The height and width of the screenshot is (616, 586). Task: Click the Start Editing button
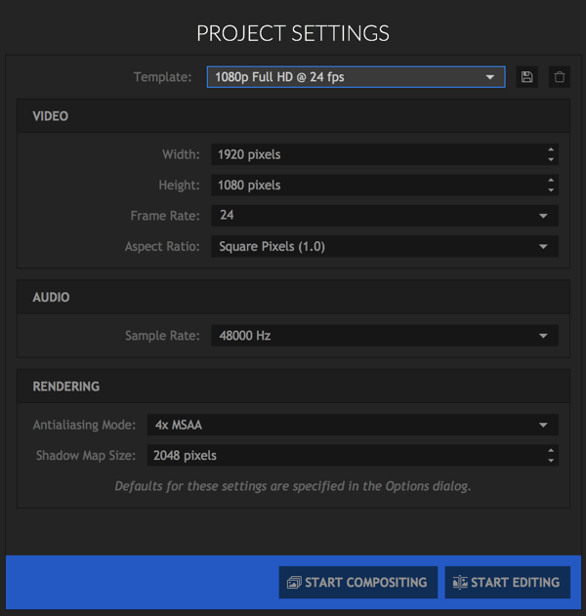[x=508, y=582]
